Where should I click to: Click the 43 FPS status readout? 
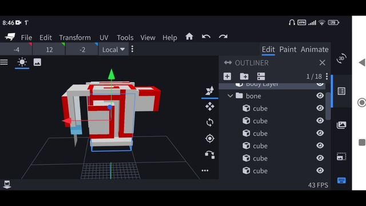pos(318,185)
